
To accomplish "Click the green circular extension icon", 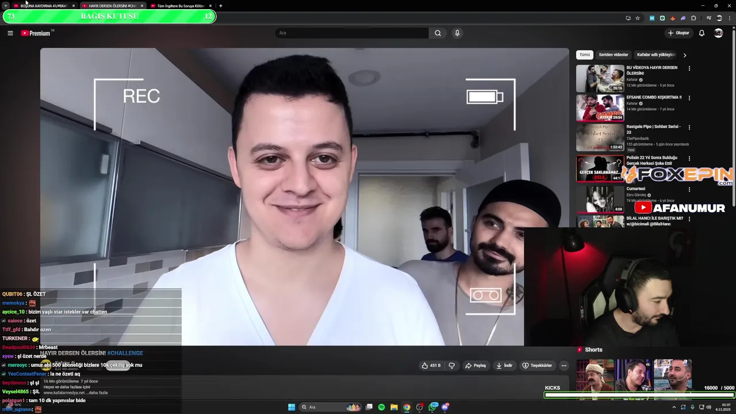I will coord(662,18).
